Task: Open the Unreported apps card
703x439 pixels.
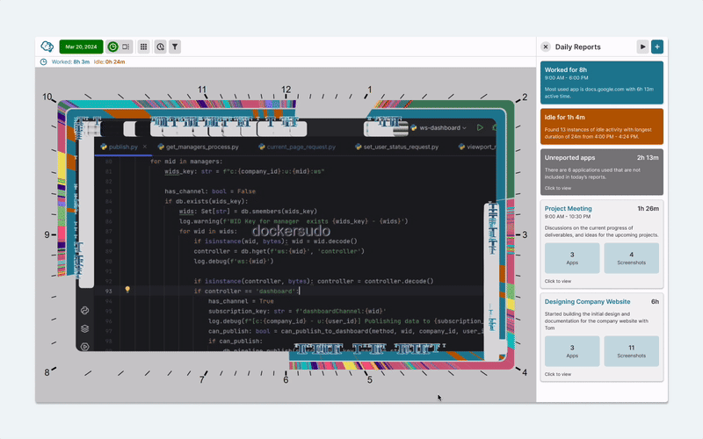Action: [x=602, y=172]
